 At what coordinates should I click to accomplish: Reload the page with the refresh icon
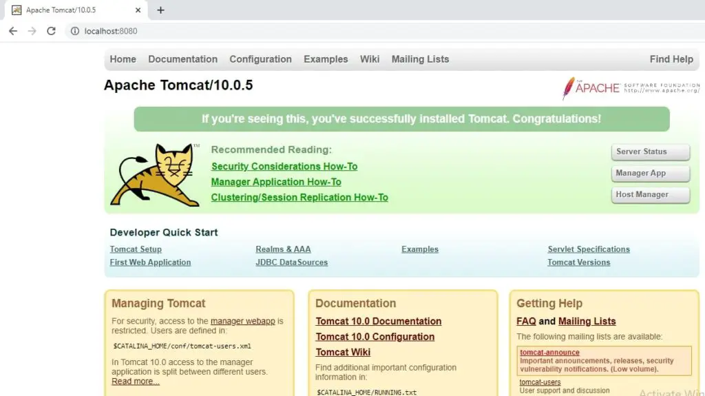tap(51, 31)
